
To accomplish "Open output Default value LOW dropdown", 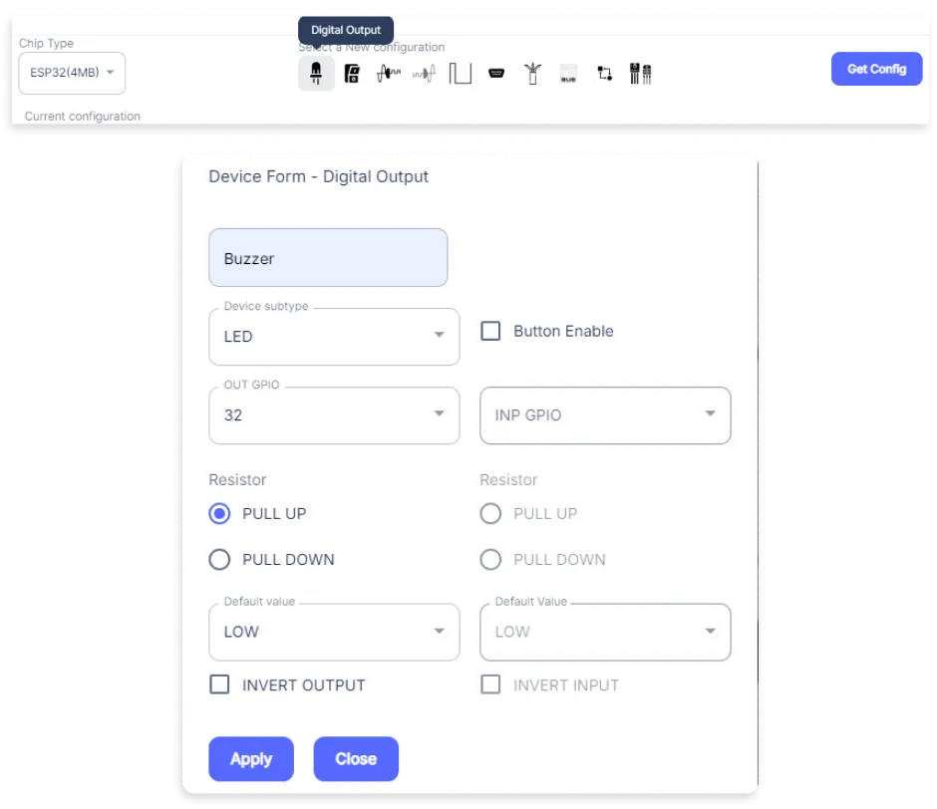I will point(334,632).
